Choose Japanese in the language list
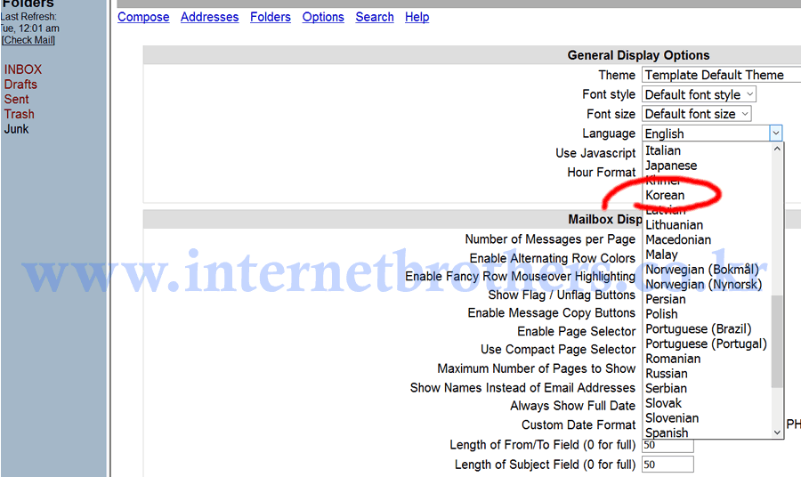 click(x=671, y=166)
